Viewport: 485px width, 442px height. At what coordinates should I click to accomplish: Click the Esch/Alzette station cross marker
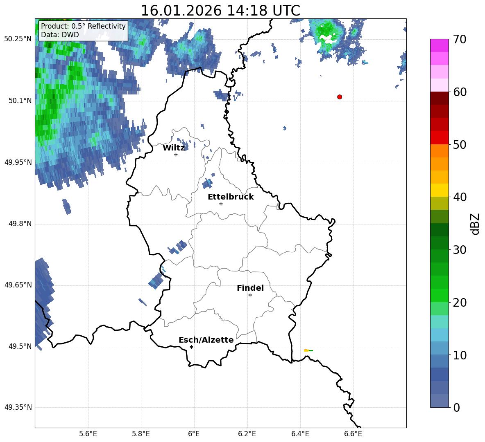pyautogui.click(x=191, y=347)
